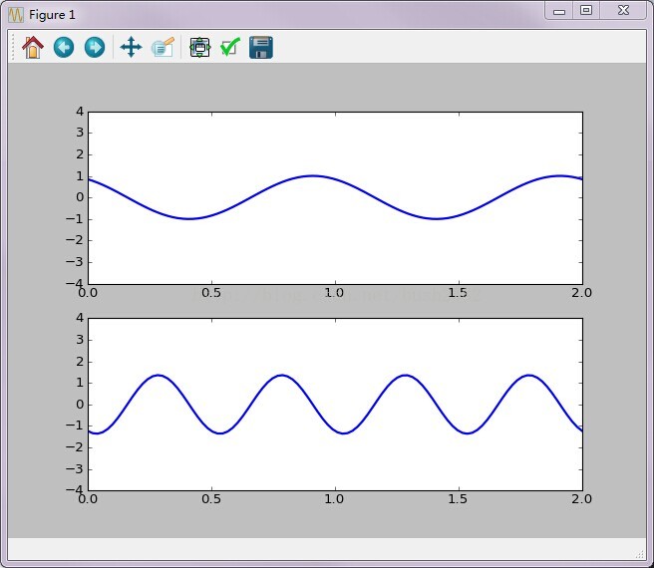Click inside the lower subplot axes
The image size is (654, 568).
pos(335,405)
